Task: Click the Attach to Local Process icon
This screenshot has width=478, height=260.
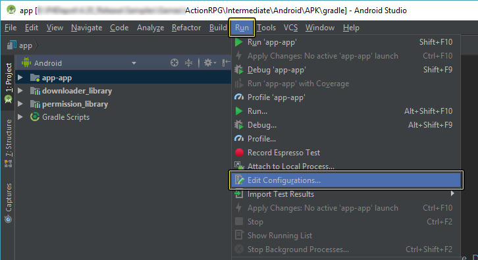Action: tap(239, 165)
